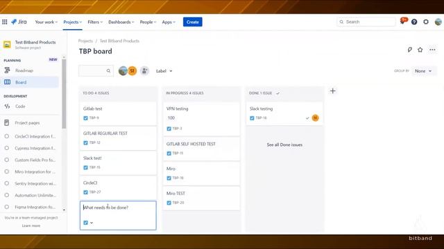Open the Your work menu
Image resolution: width=444 pixels, height=249 pixels.
coord(46,22)
